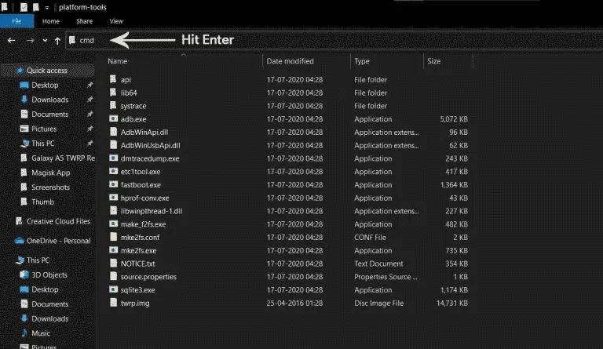Open Quick access in navigation pane
Screen dimensions: 603x349
click(x=47, y=71)
